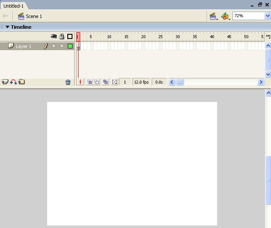The image size is (271, 228).
Task: Open the Edit Symbols dropdown
Action: point(226,16)
